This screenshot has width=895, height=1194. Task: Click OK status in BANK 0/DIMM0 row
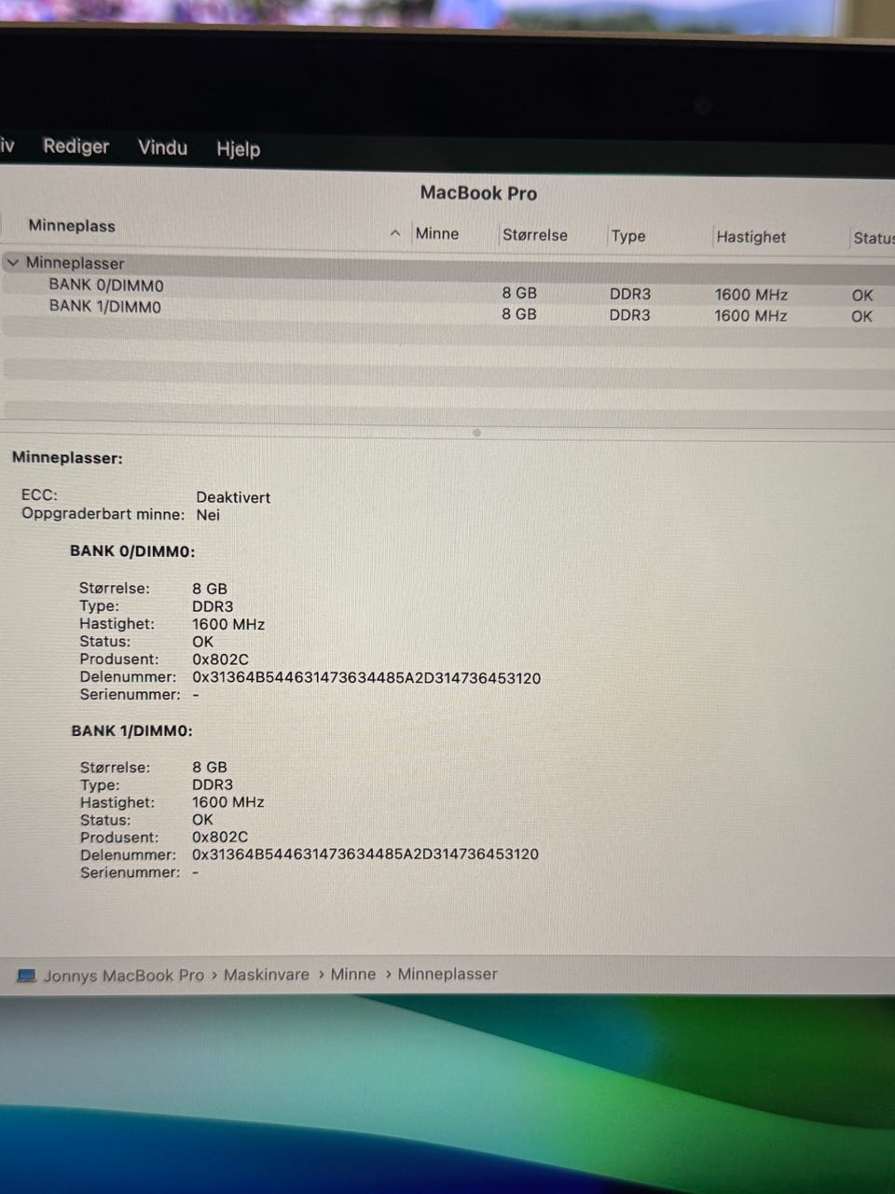(x=862, y=296)
